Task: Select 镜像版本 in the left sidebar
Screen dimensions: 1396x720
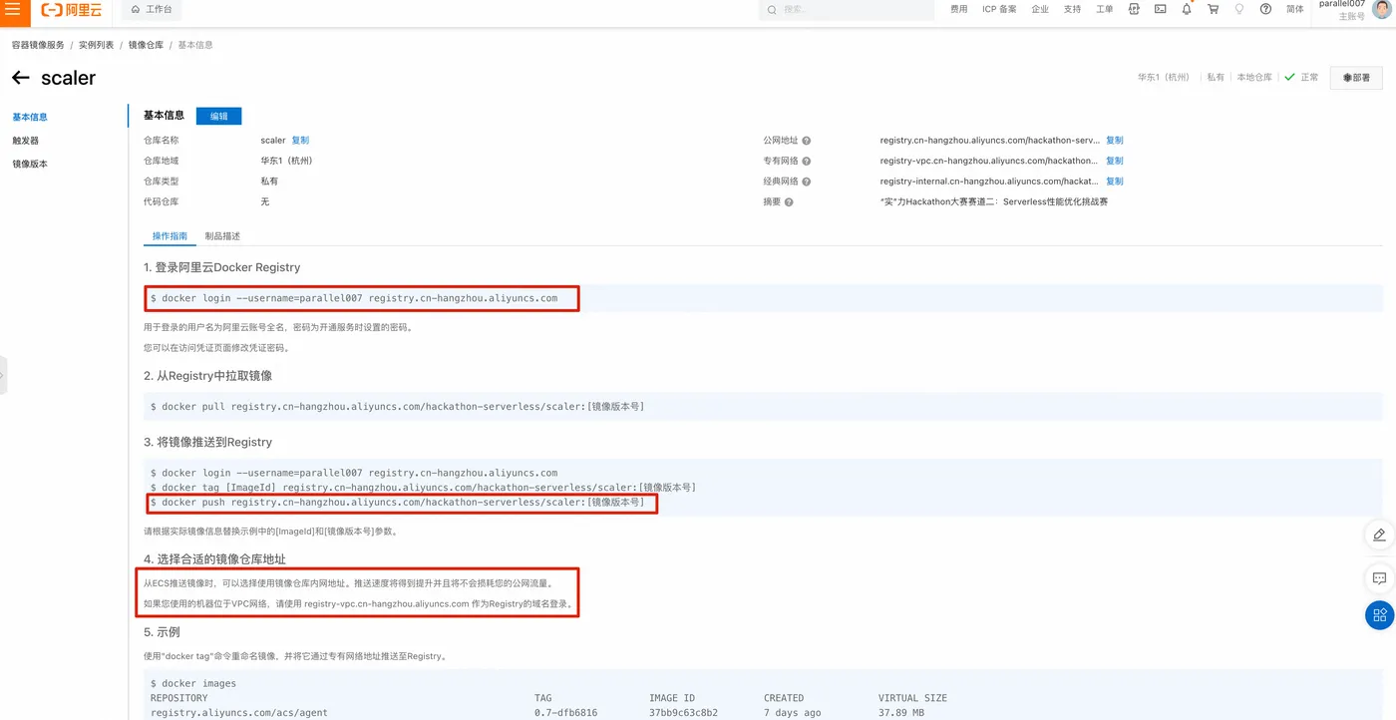Action: (x=30, y=165)
